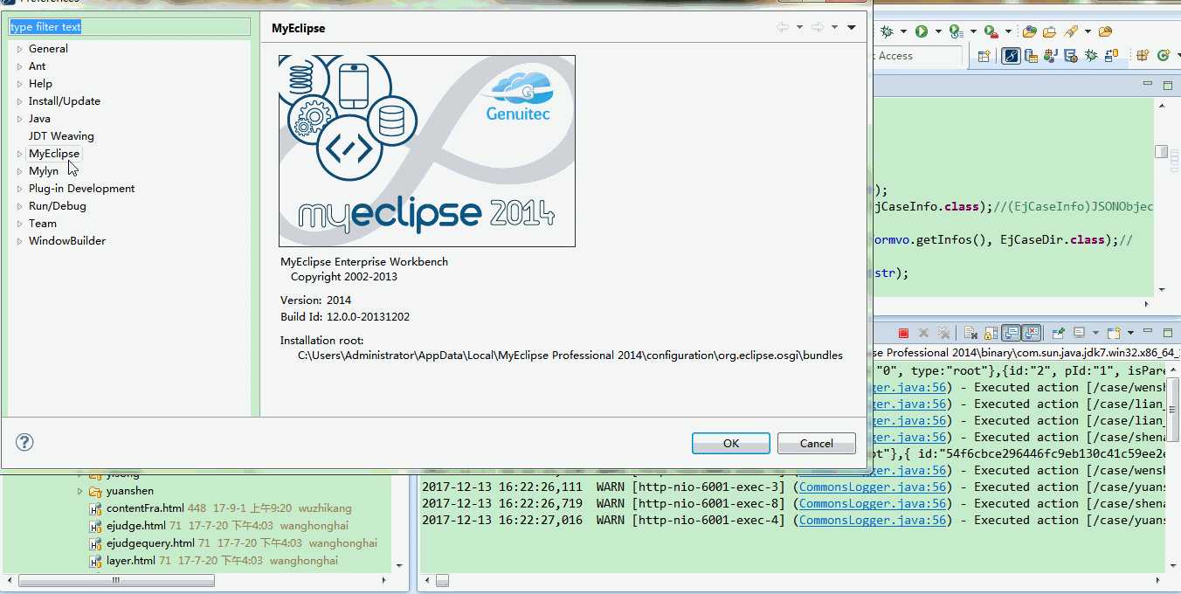
Task: Click the Open Type folder icon
Action: coord(1049,31)
